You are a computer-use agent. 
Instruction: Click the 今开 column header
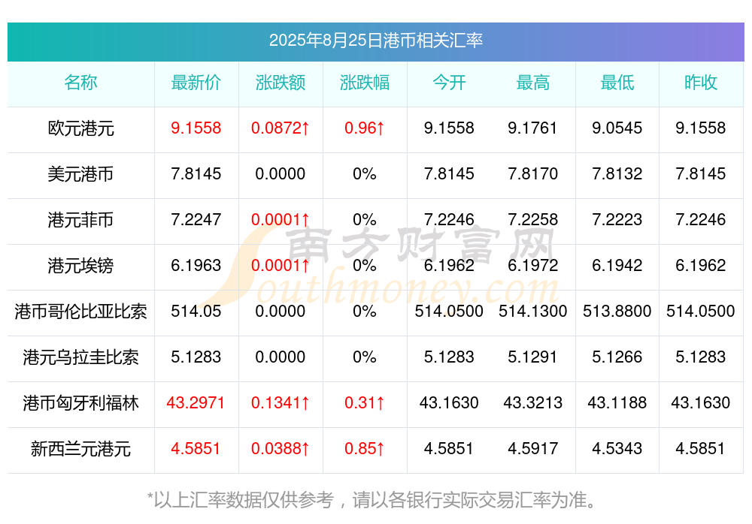pyautogui.click(x=449, y=83)
